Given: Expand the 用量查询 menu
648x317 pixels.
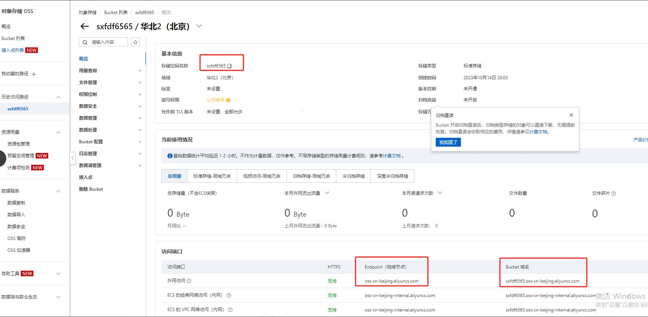Looking at the screenshot, I should [x=140, y=71].
